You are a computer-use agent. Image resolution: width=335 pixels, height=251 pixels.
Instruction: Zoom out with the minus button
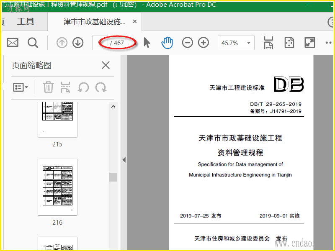(187, 43)
